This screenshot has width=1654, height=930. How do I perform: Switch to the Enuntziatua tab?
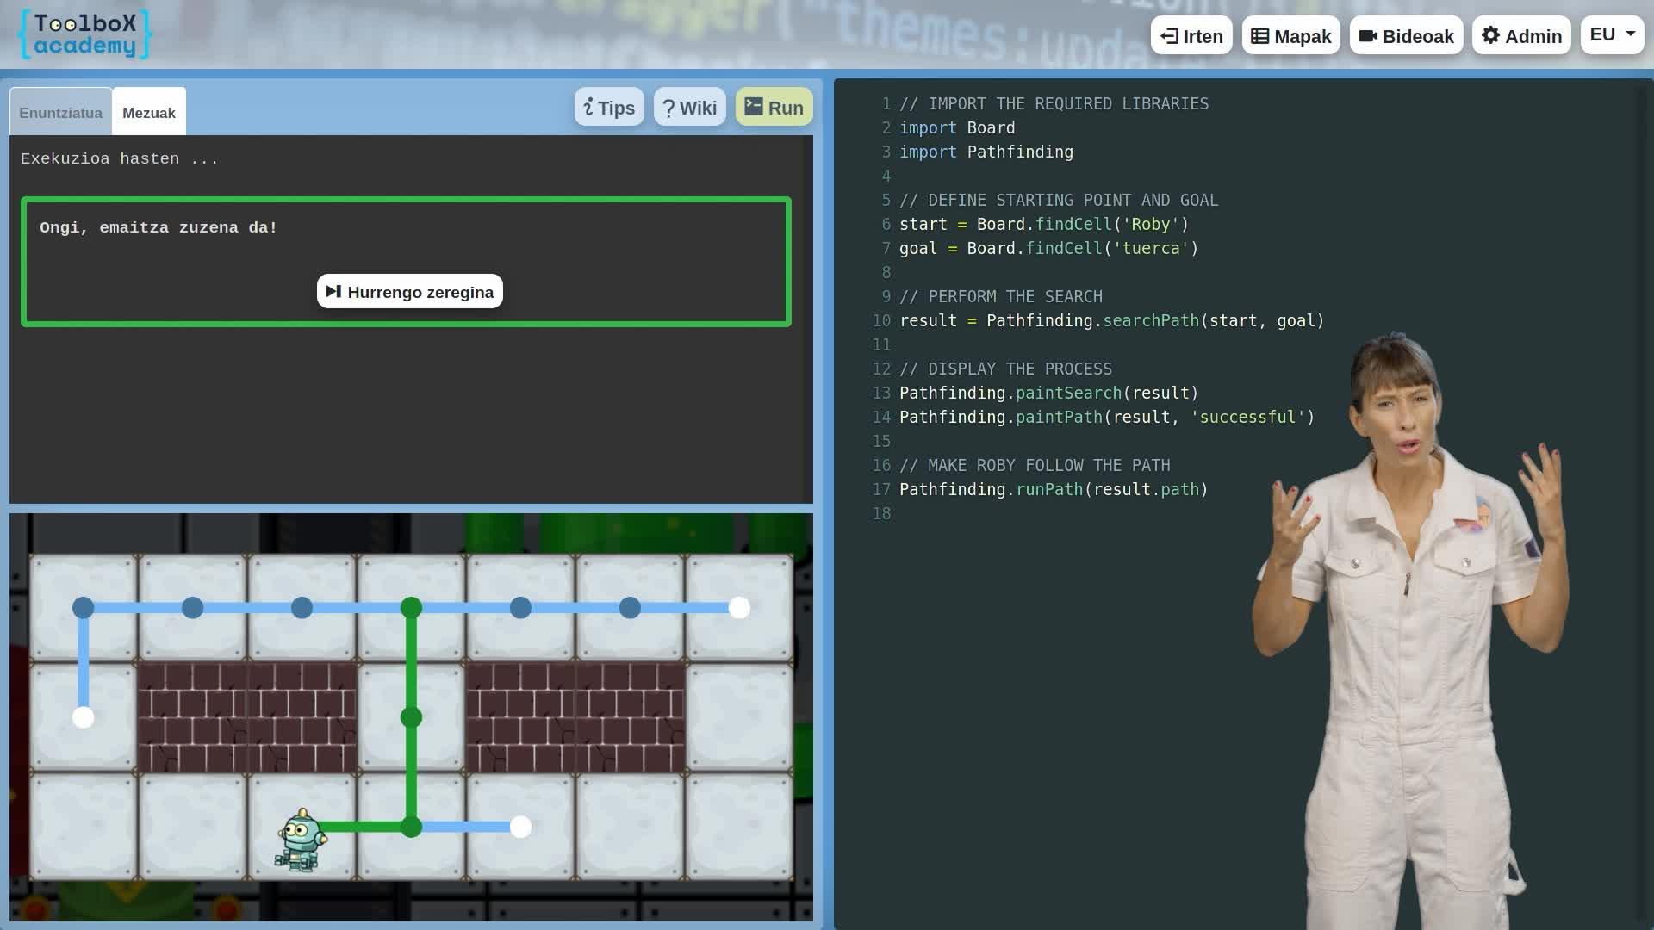60,113
